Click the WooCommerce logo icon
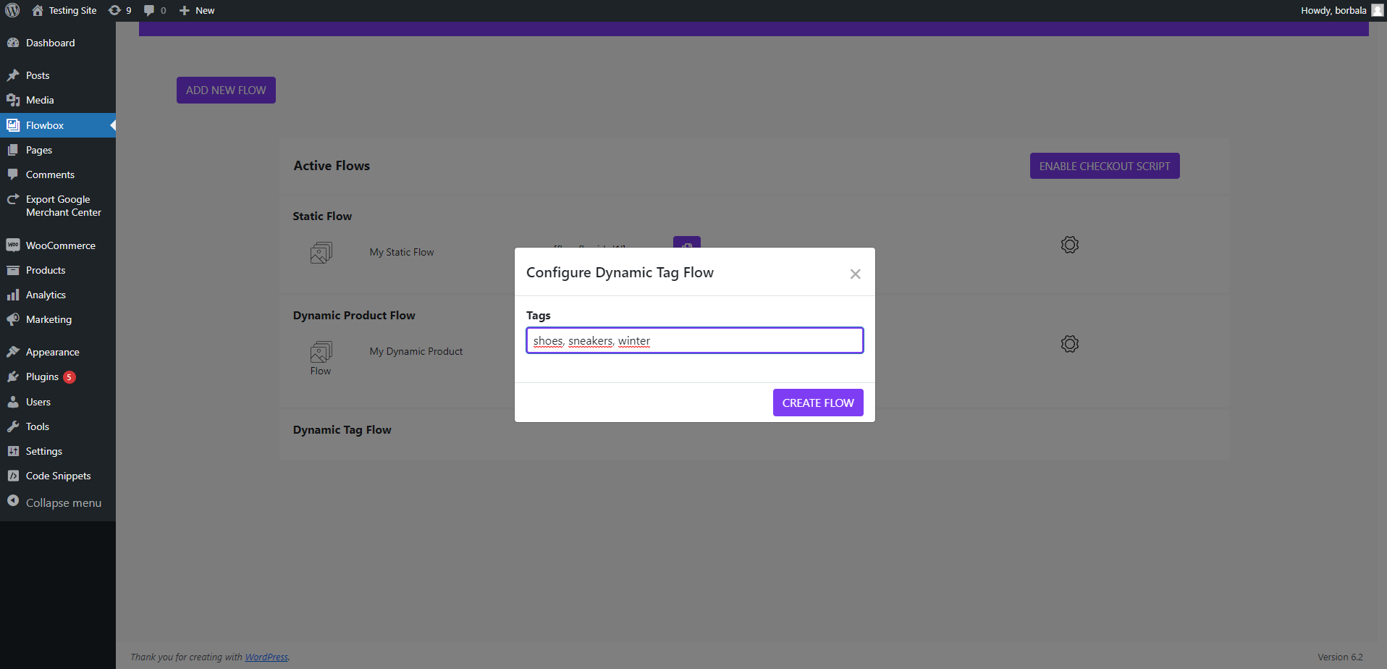Image resolution: width=1387 pixels, height=669 pixels. 13,245
